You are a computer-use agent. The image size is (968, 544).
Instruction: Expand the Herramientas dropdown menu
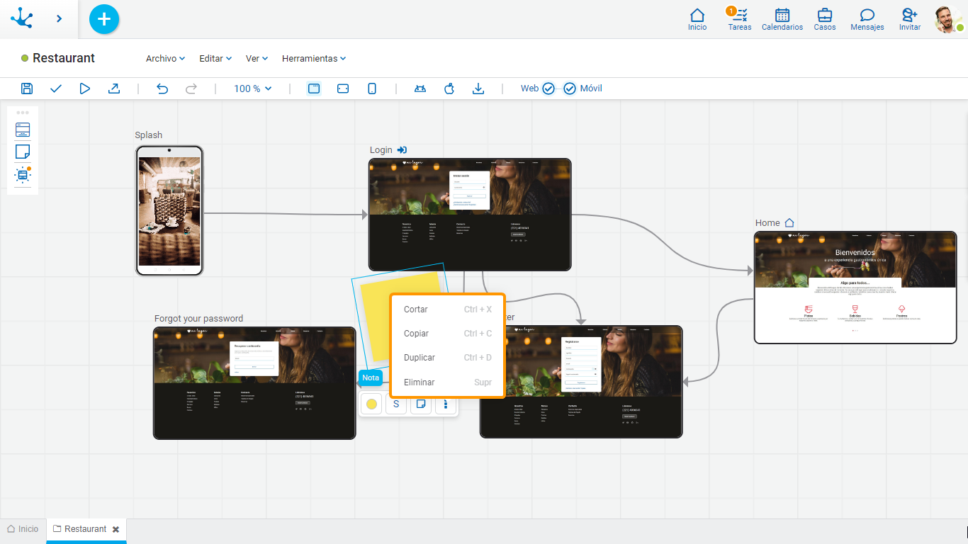tap(314, 59)
